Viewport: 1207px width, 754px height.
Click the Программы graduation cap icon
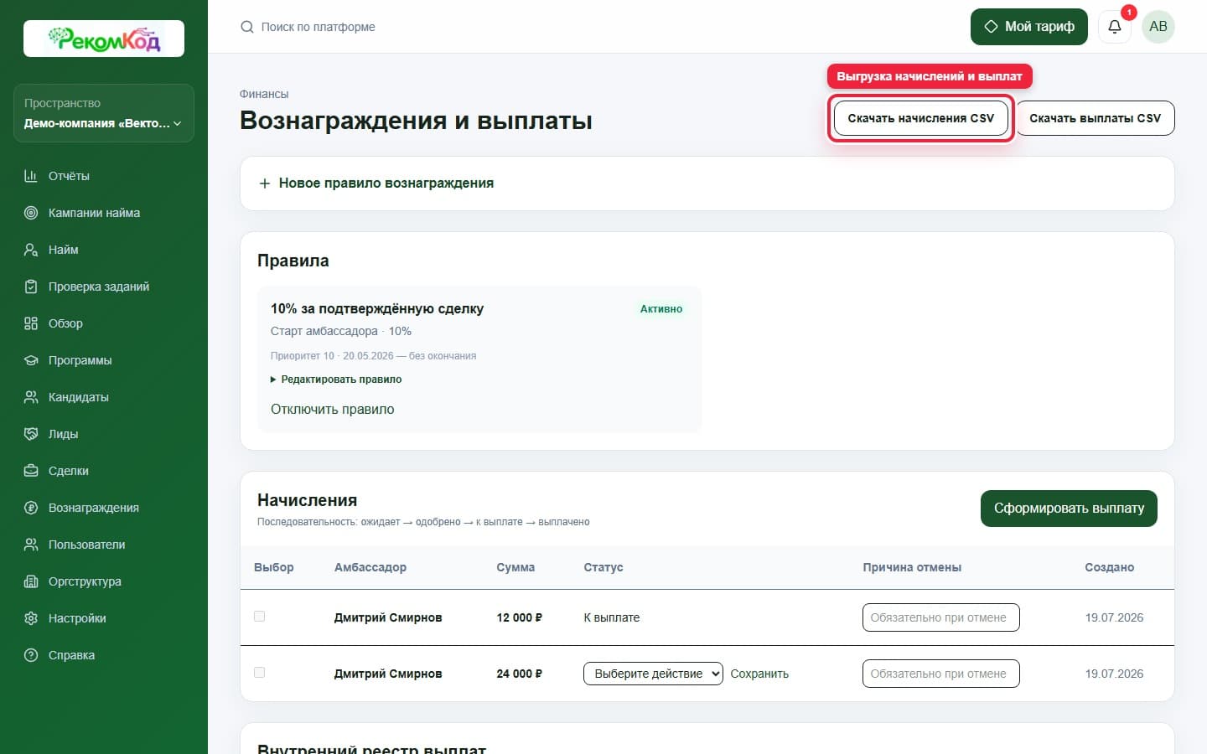point(31,360)
